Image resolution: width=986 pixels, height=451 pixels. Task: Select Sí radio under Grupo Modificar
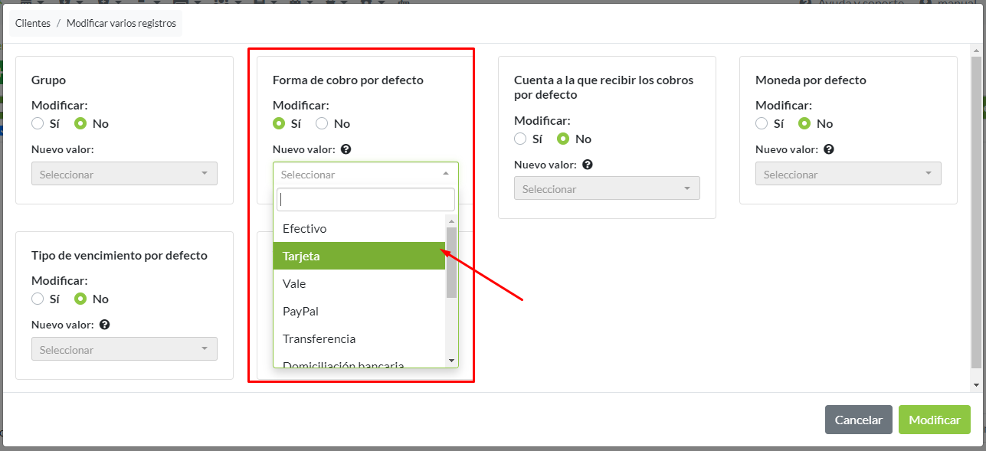click(x=38, y=123)
